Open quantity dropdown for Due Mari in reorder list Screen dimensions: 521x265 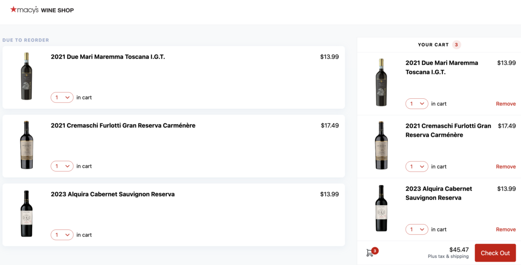[62, 97]
